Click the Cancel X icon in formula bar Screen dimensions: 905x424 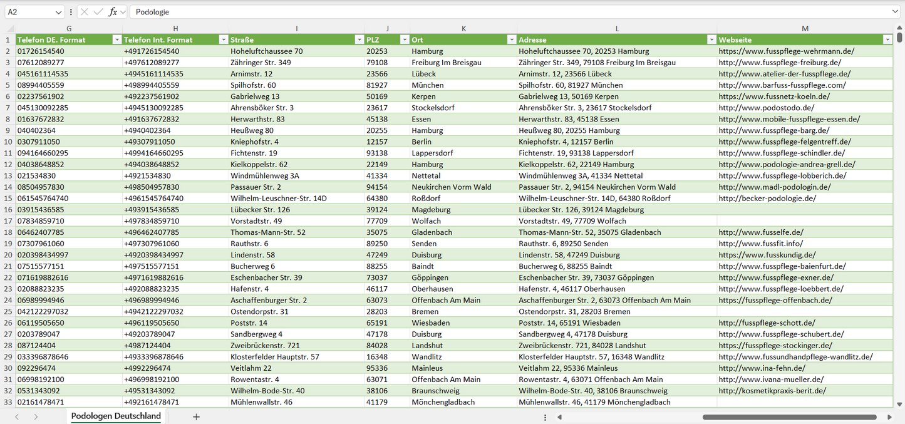85,12
